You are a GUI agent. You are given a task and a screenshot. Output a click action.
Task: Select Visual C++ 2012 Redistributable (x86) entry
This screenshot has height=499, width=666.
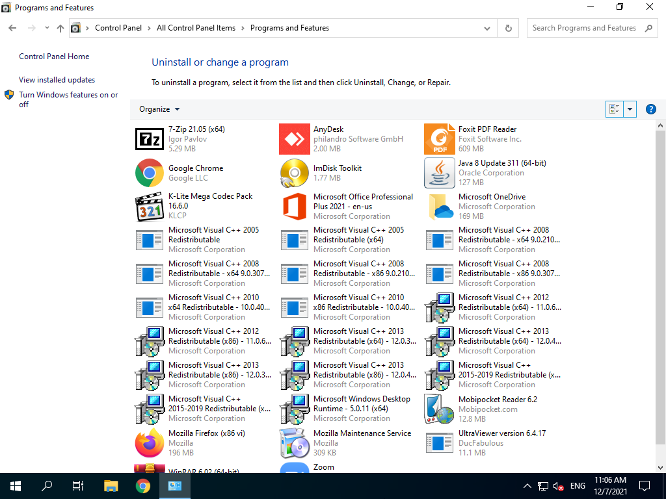click(203, 341)
